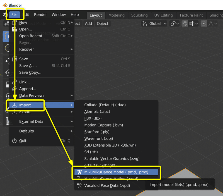Image resolution: width=223 pixels, height=196 pixels.
Task: Click Append... menu entry
Action: pyautogui.click(x=42, y=89)
